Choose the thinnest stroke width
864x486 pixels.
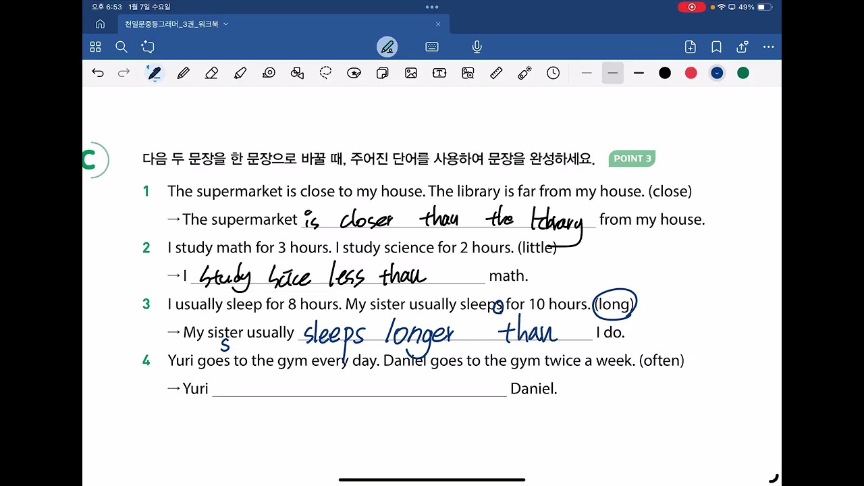click(x=587, y=73)
